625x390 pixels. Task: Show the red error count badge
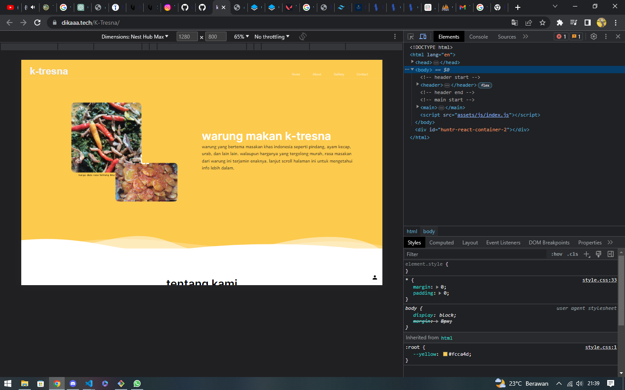[x=561, y=37]
